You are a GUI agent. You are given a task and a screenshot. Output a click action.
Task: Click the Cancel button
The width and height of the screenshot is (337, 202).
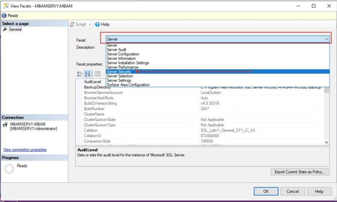click(x=292, y=191)
